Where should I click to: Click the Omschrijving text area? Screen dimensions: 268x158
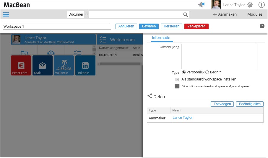pyautogui.click(x=219, y=56)
